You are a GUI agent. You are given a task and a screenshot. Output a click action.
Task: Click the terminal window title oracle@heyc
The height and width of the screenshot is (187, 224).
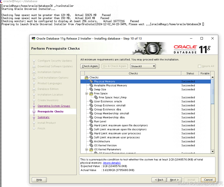(20, 1)
